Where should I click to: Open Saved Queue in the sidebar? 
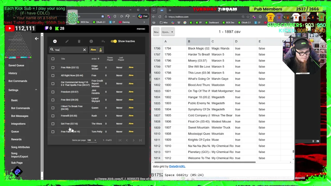point(16,65)
